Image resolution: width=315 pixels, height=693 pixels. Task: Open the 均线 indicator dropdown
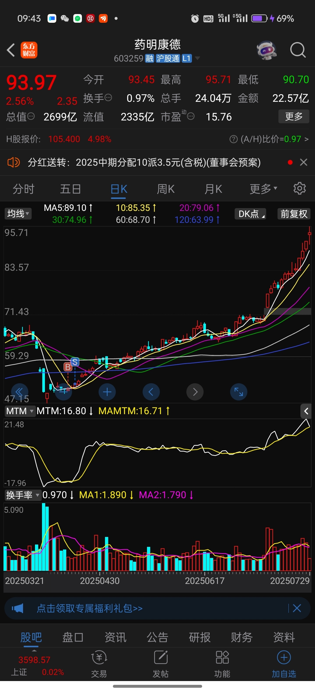point(18,214)
